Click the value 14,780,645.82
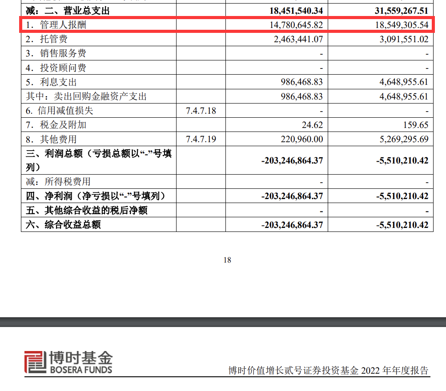The height and width of the screenshot is (391, 446). [296, 25]
